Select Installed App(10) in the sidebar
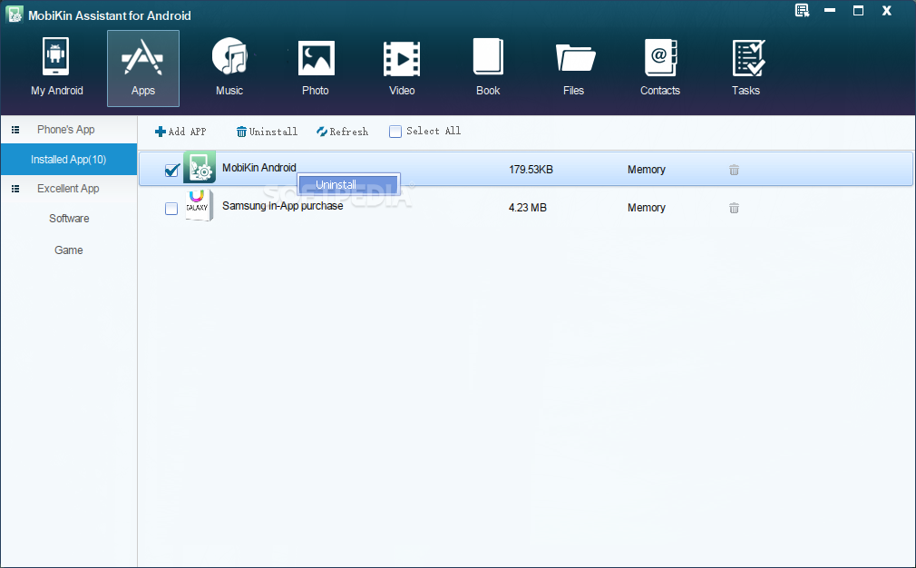This screenshot has height=568, width=916. pyautogui.click(x=68, y=160)
